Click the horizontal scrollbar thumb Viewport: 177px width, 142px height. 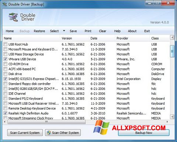[x=46, y=122]
